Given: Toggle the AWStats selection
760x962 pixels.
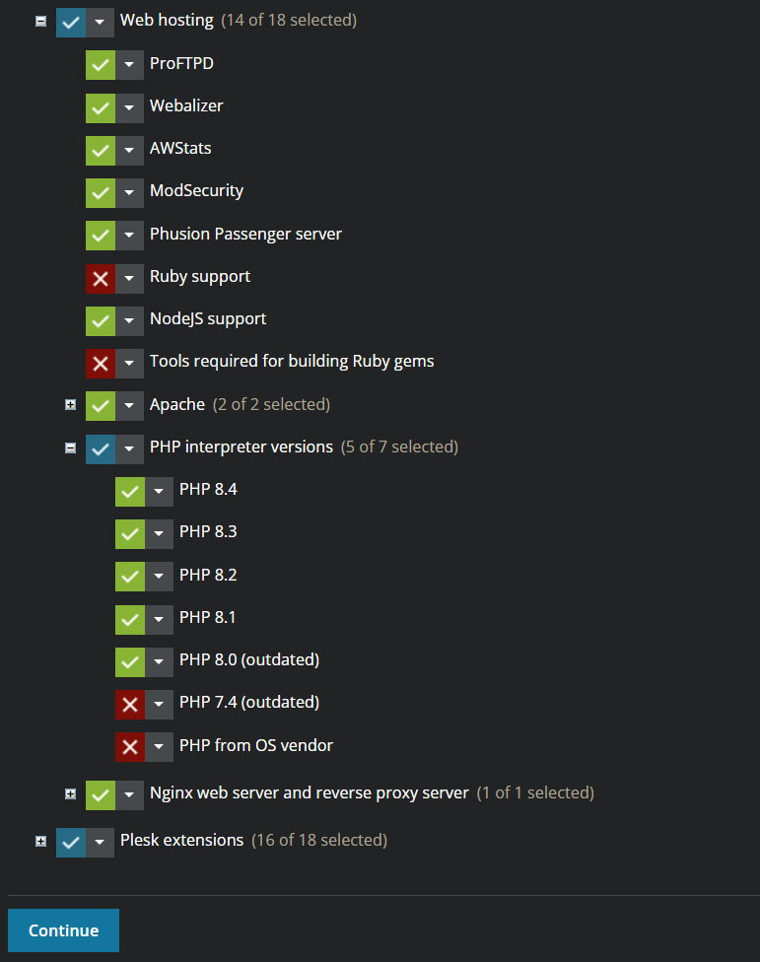Looking at the screenshot, I should tap(100, 149).
